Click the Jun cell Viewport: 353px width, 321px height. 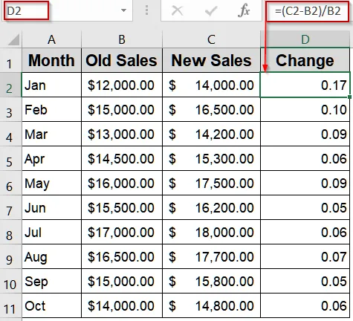pyautogui.click(x=51, y=207)
